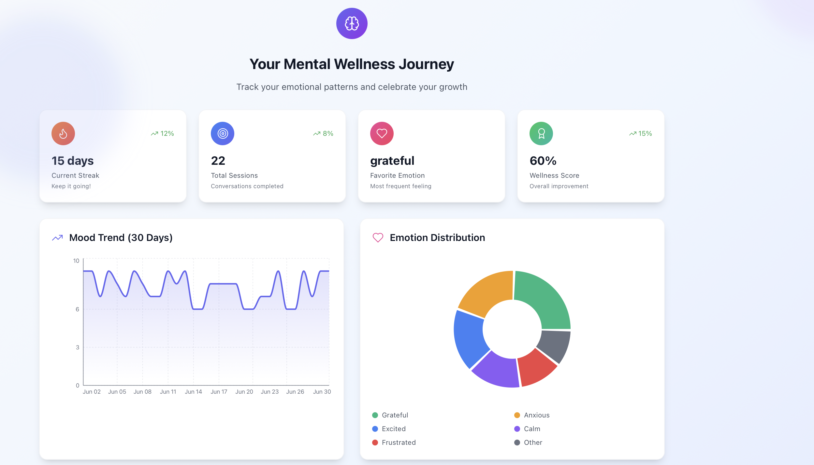The height and width of the screenshot is (465, 814).
Task: Open the Total Sessions card
Action: (272, 156)
